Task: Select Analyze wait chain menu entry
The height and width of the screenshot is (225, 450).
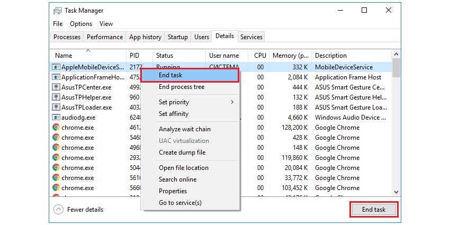Action: pos(190,129)
